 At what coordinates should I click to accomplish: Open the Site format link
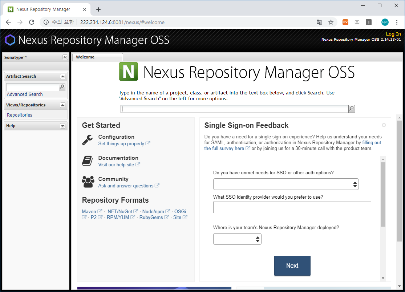177,218
